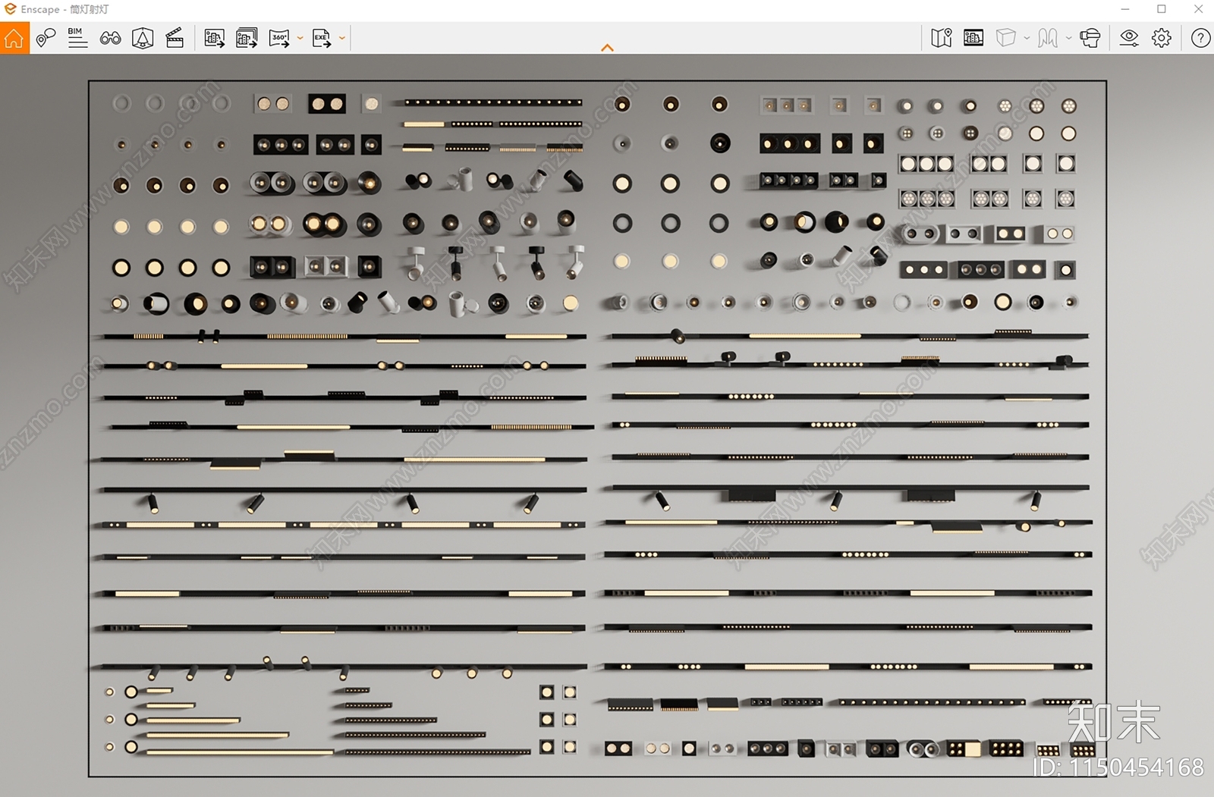Enable the VR headset mode
The image size is (1214, 797).
1090,38
